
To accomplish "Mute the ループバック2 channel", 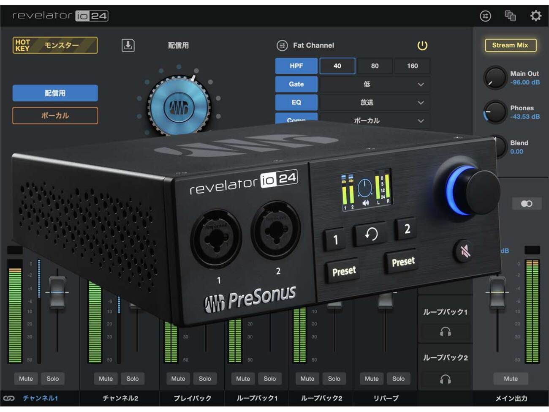I will coord(307,379).
